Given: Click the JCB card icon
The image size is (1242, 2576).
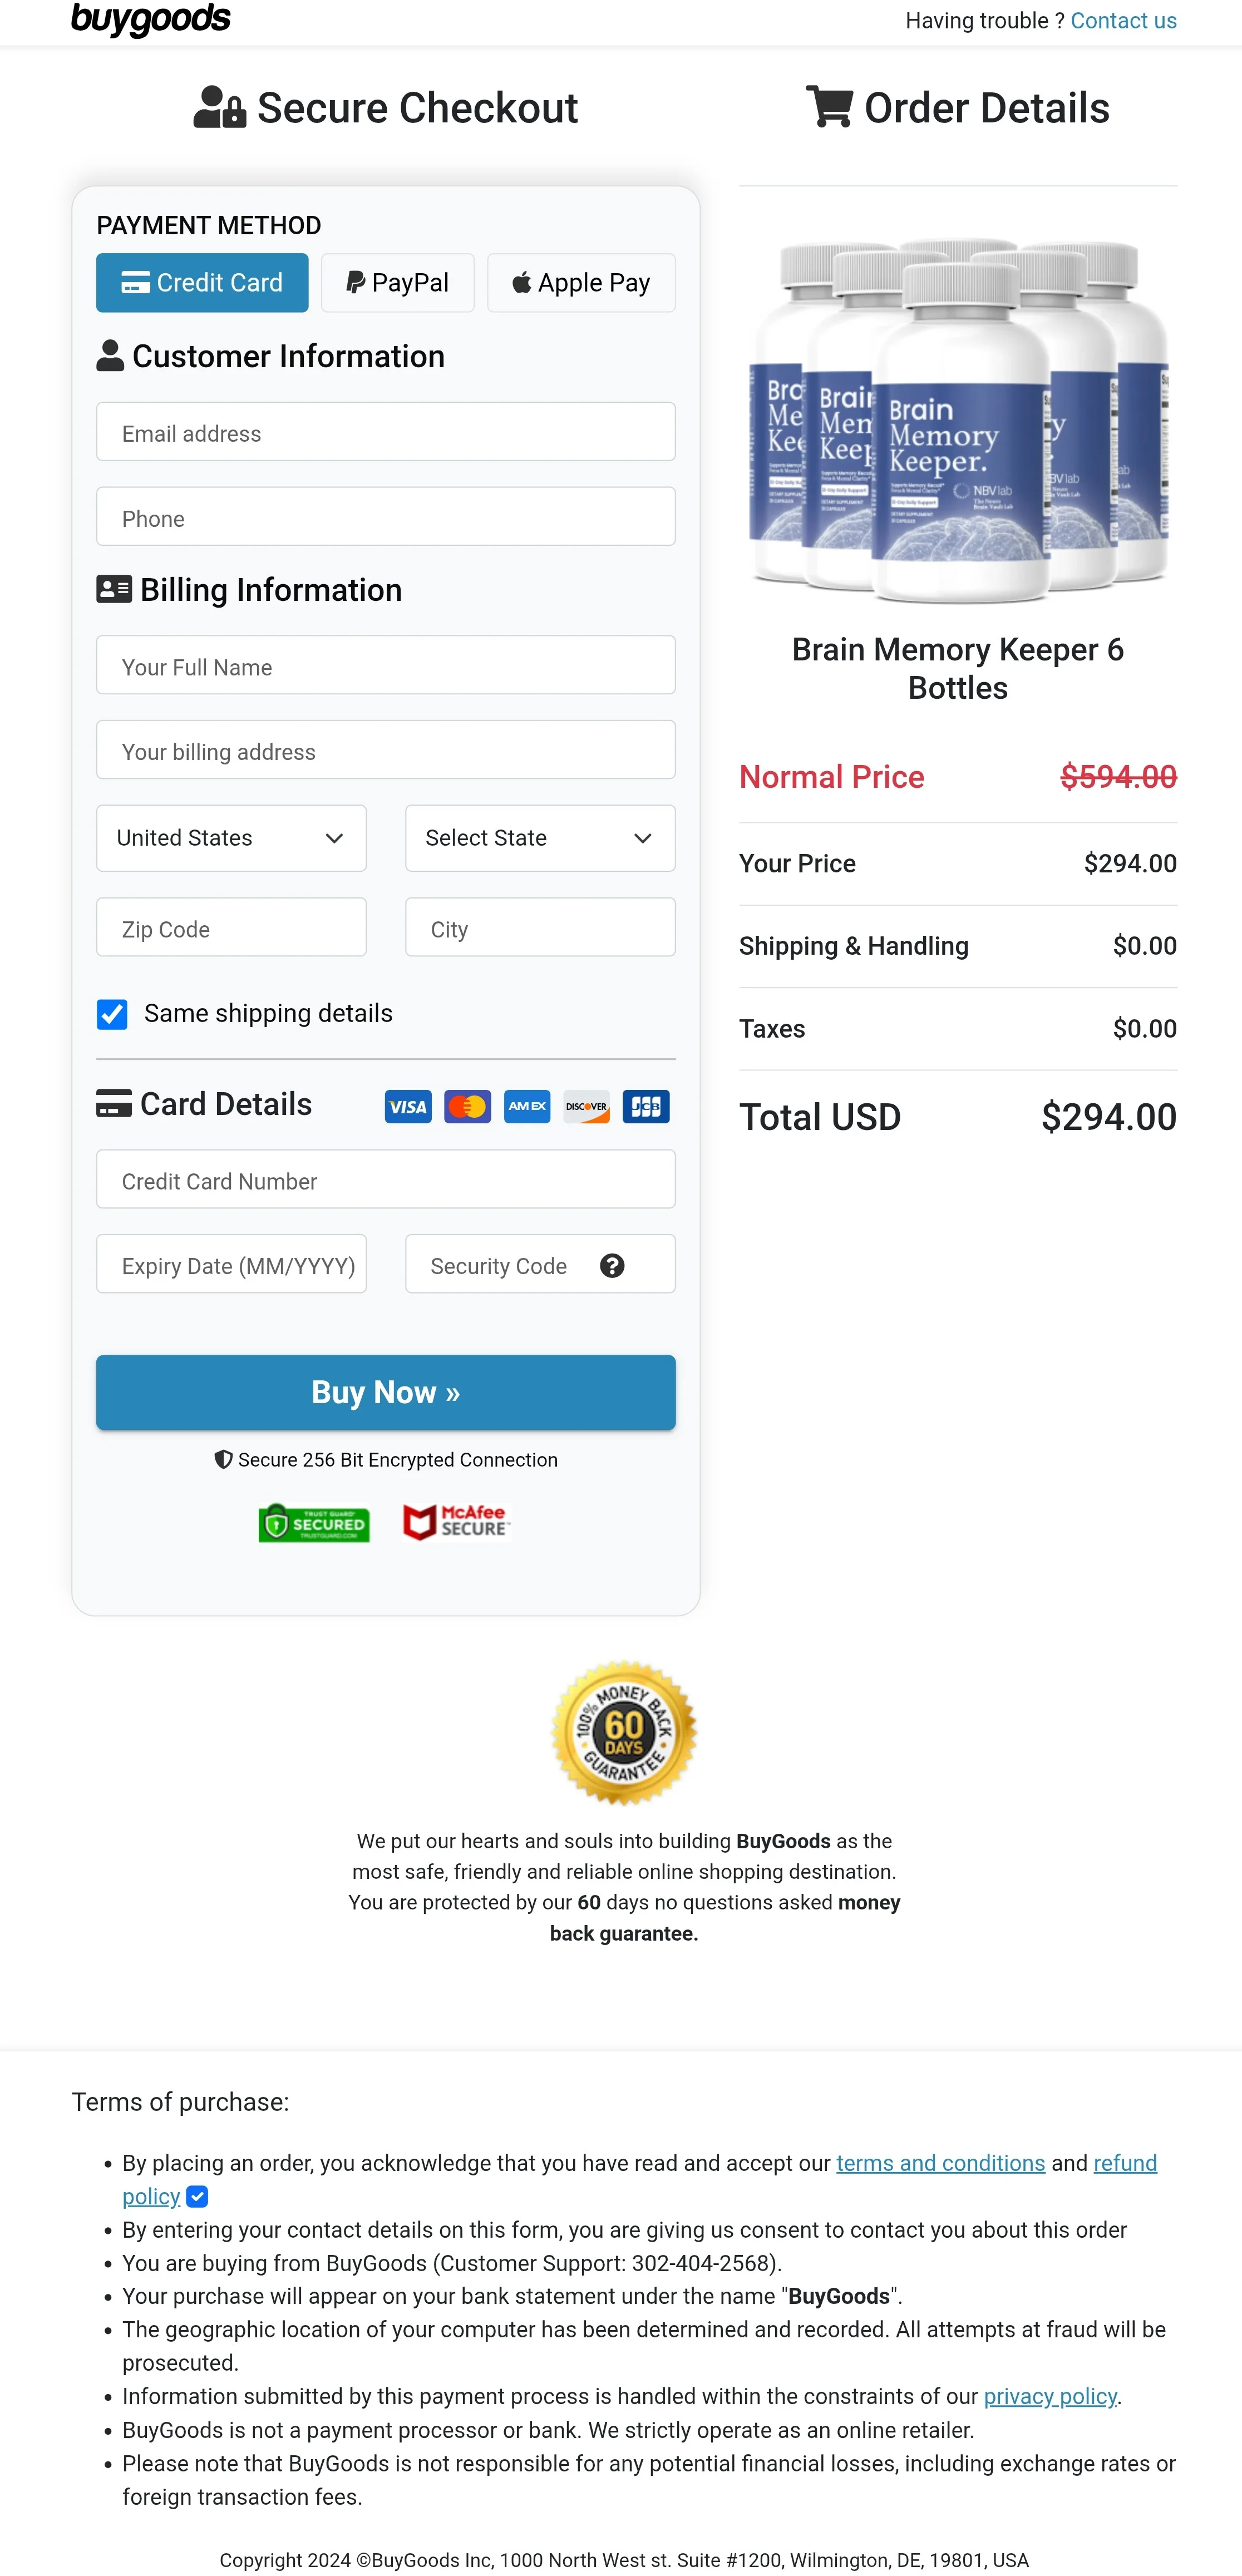Looking at the screenshot, I should click(645, 1106).
